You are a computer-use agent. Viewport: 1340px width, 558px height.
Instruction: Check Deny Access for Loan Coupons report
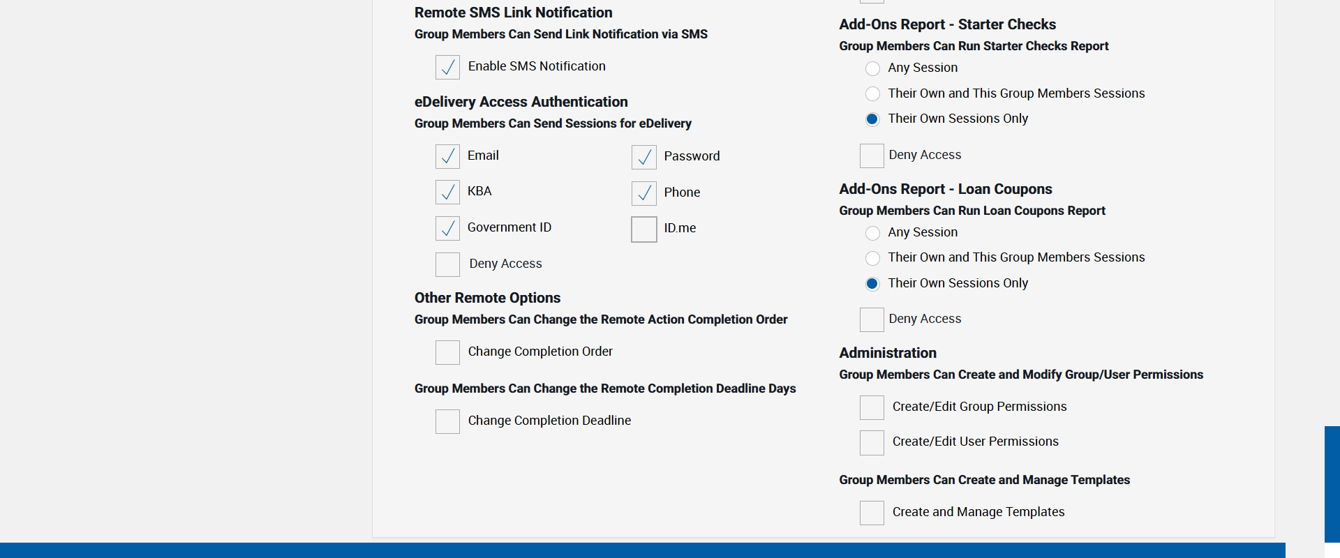[872, 319]
